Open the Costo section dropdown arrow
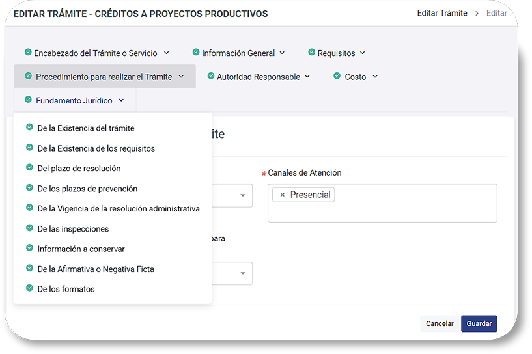Screen dimensions: 532x354 pyautogui.click(x=375, y=77)
